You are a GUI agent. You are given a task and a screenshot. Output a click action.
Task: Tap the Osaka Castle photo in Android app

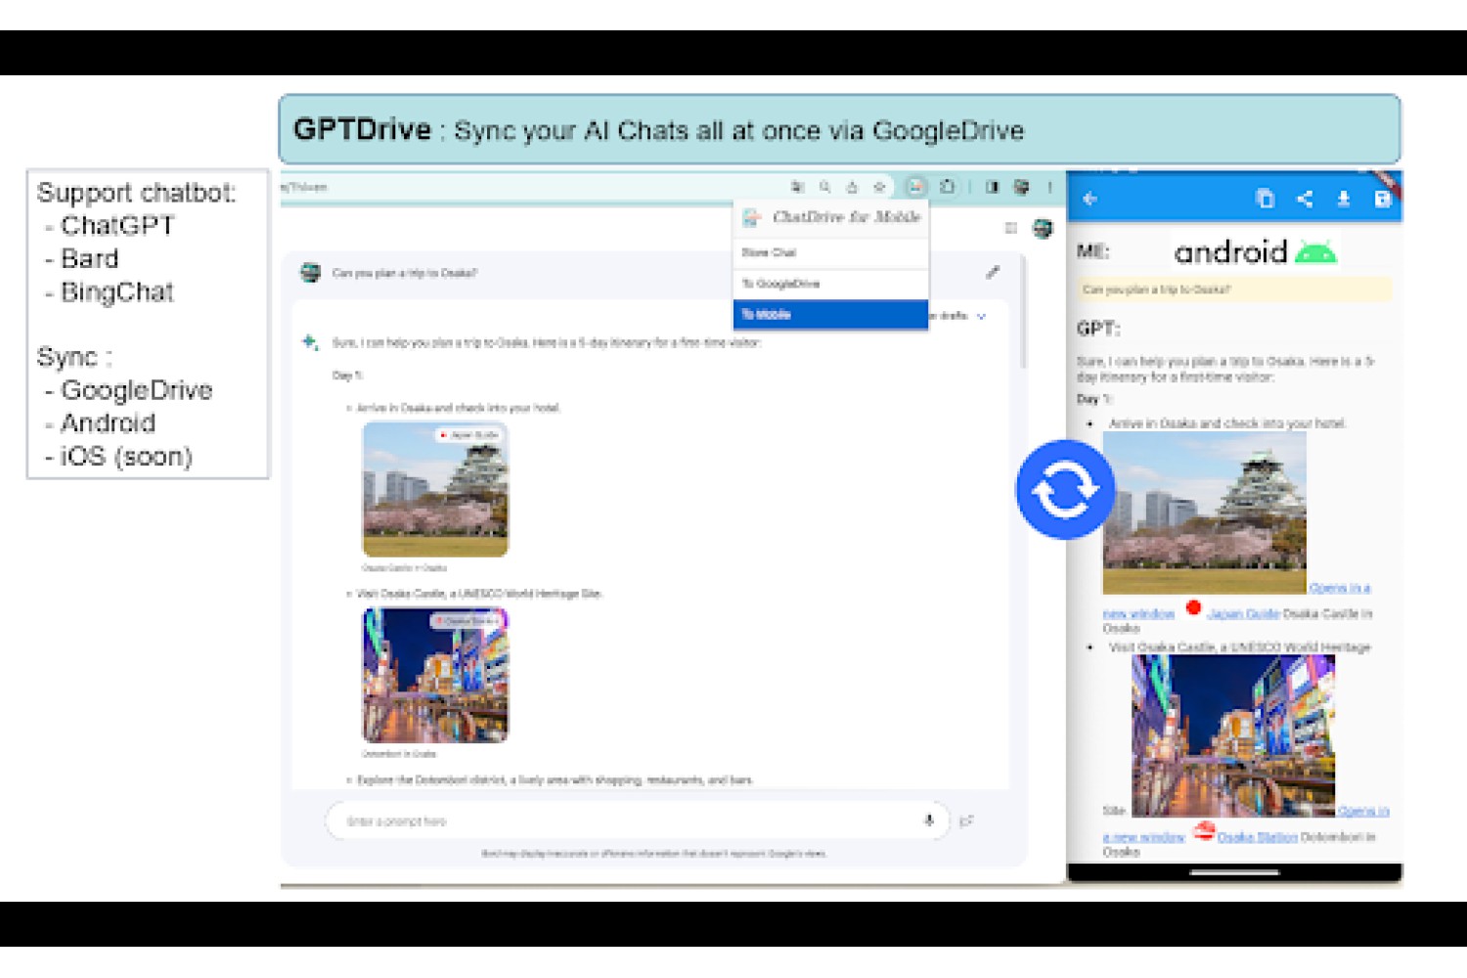(x=1204, y=512)
